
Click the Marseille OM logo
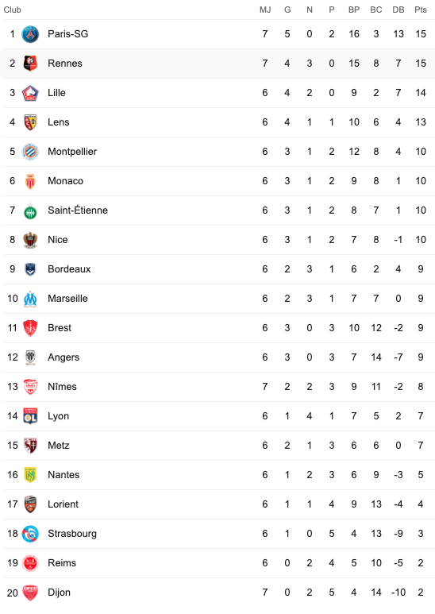(30, 299)
